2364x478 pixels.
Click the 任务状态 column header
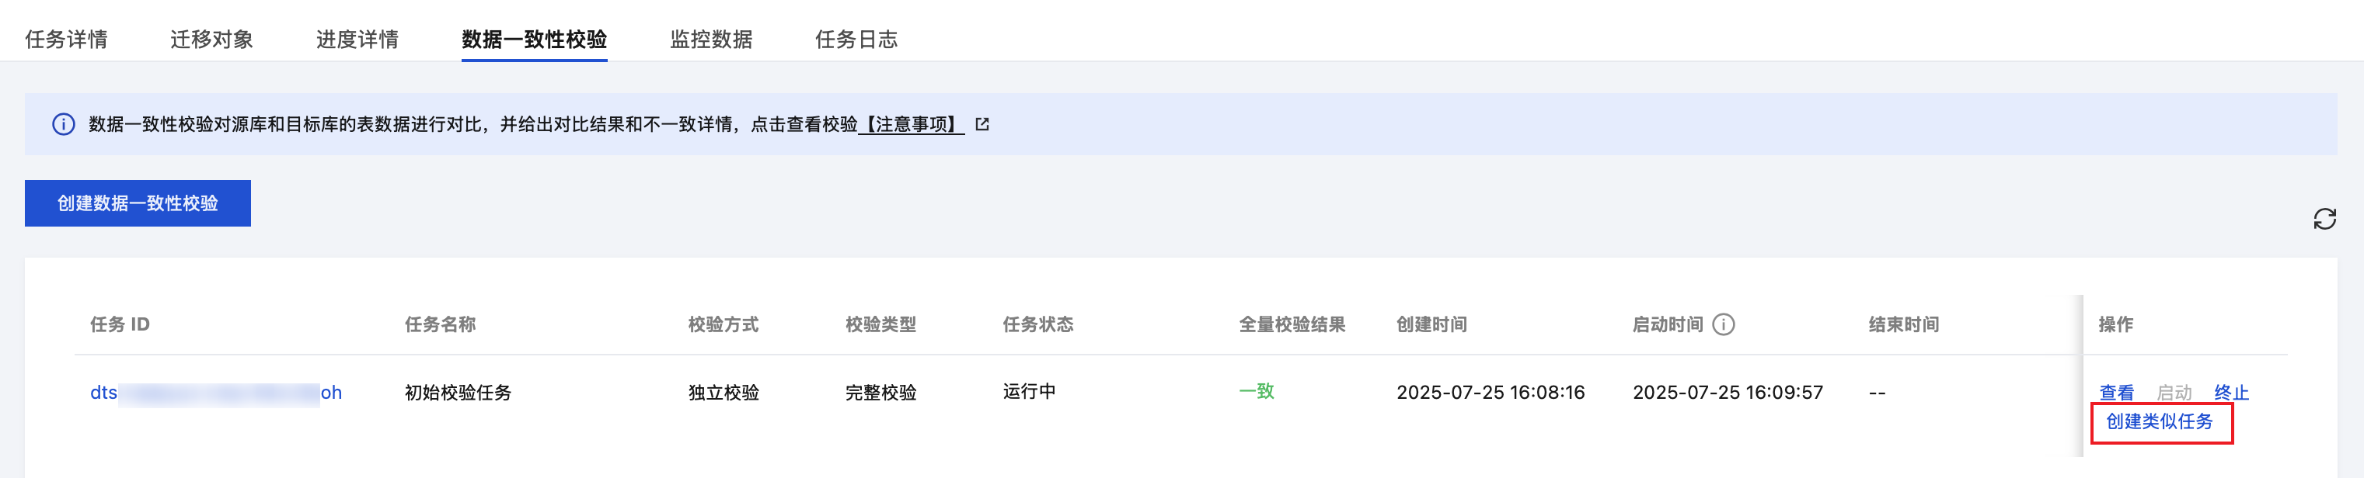pos(1037,324)
